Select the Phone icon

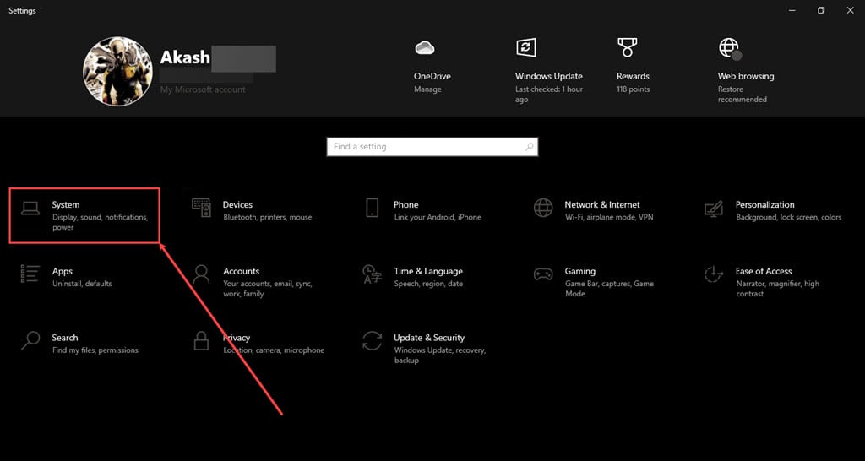(x=373, y=208)
